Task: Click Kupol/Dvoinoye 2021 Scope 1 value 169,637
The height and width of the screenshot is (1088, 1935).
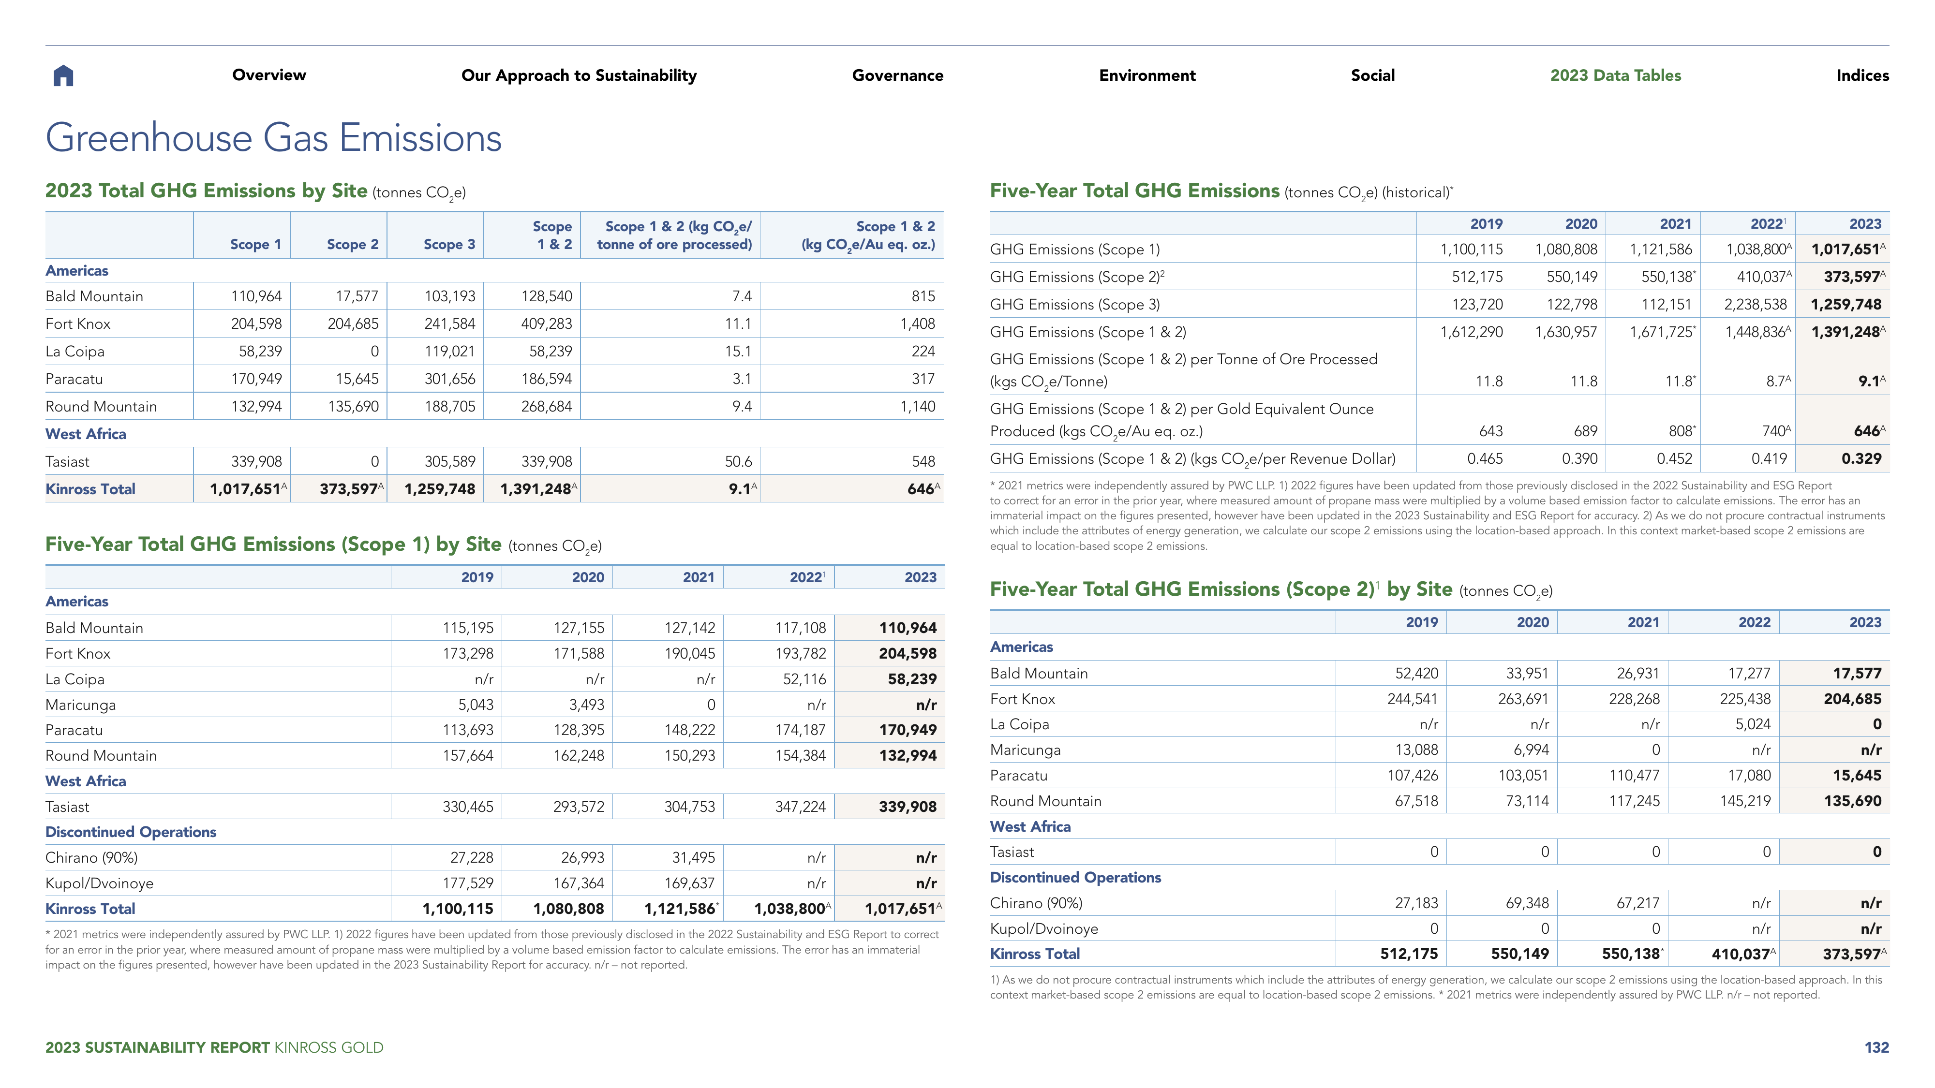Action: click(x=689, y=884)
